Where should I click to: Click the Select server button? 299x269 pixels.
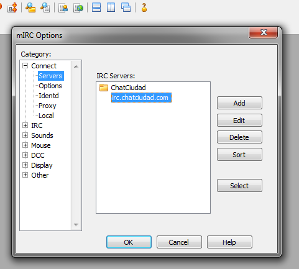click(239, 186)
